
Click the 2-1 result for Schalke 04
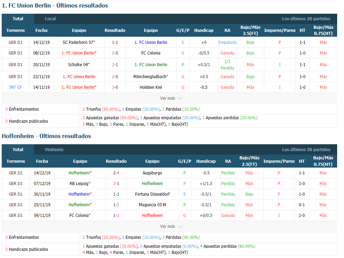pyautogui.click(x=115, y=64)
